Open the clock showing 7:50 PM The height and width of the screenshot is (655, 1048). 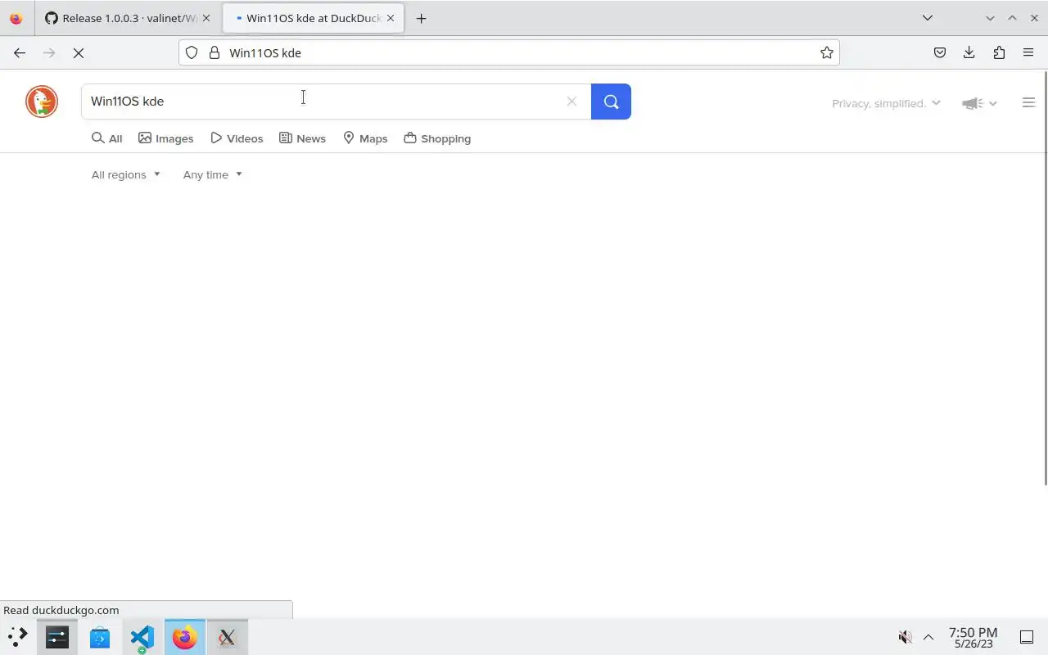pyautogui.click(x=973, y=637)
